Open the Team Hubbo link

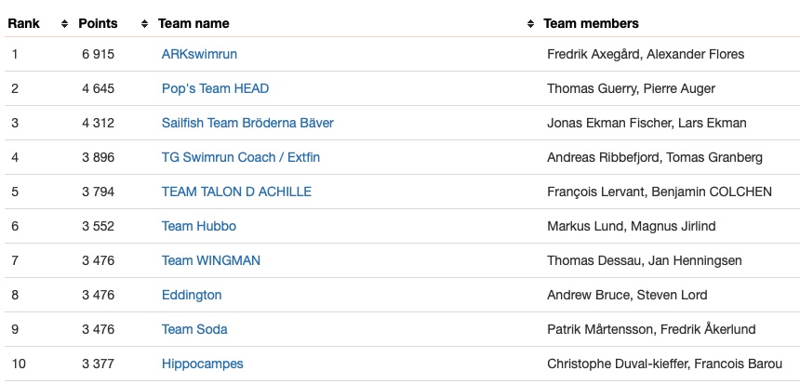pyautogui.click(x=199, y=226)
